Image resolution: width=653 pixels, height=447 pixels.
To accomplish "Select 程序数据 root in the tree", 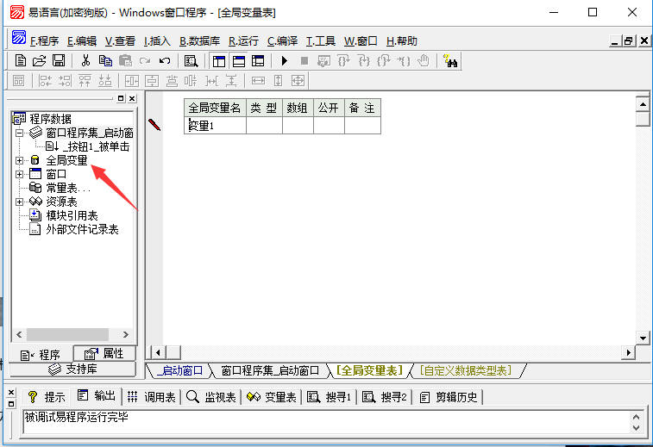I will (x=50, y=119).
